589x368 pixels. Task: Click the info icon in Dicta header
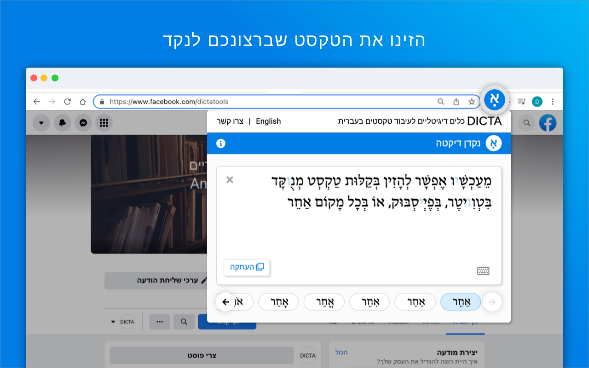221,144
